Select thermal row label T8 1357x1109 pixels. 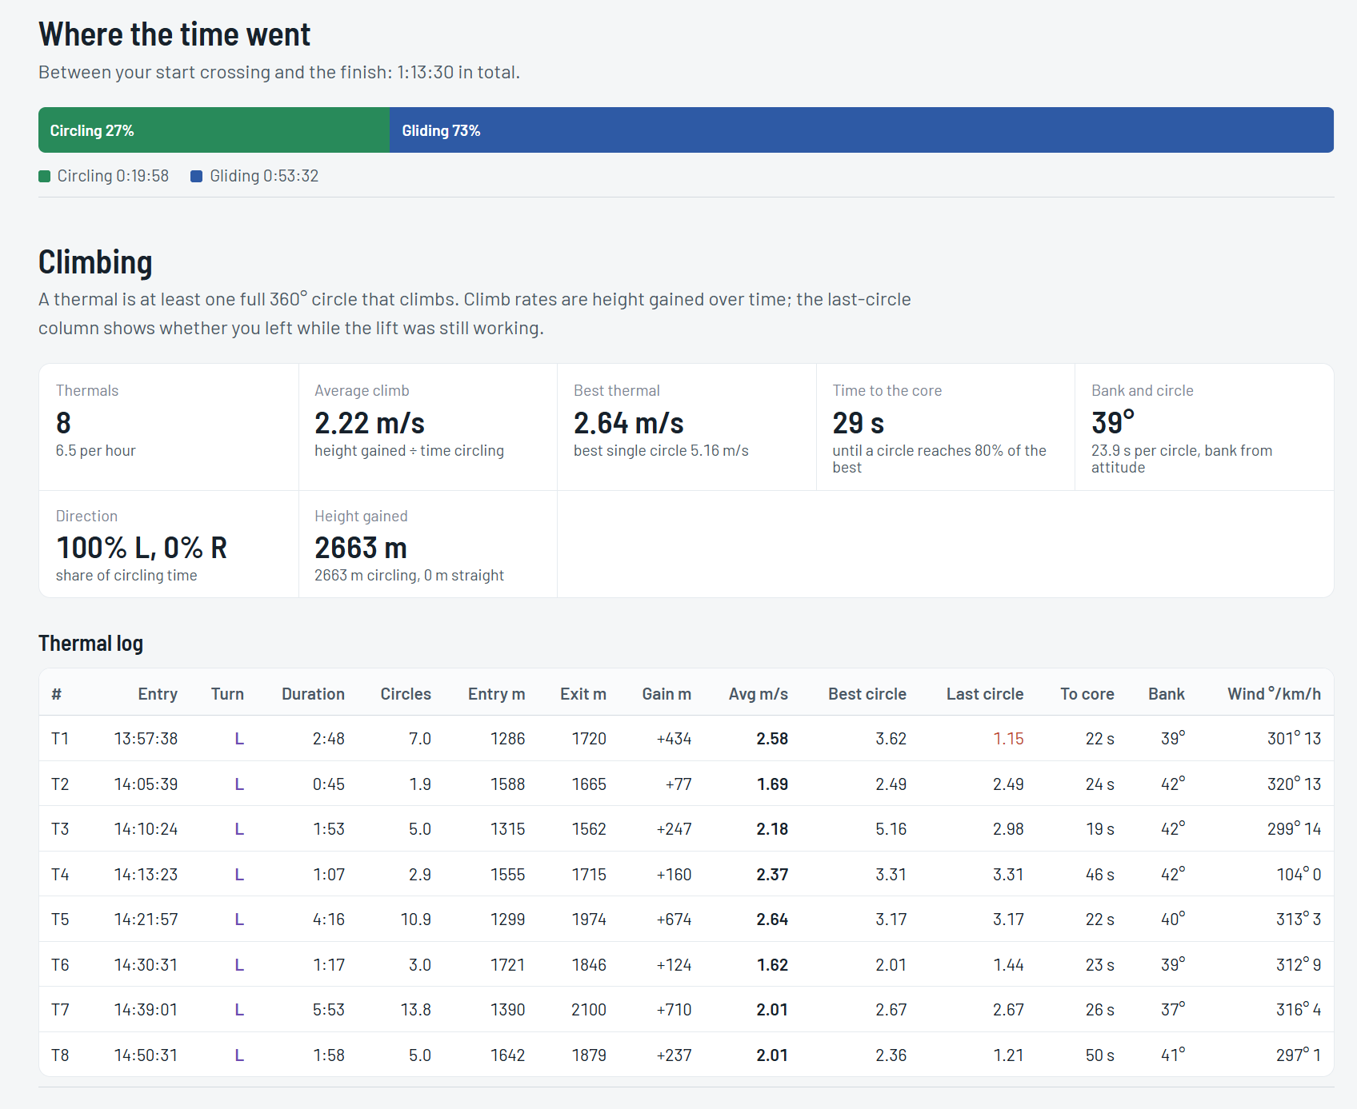[60, 1055]
